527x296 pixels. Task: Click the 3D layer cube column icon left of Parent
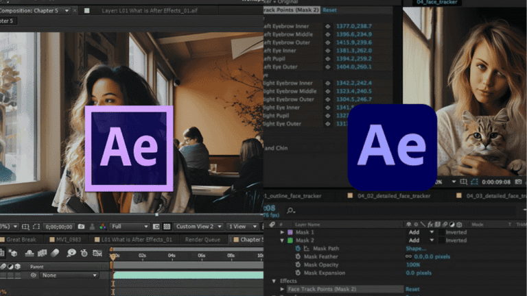[x=17, y=267]
